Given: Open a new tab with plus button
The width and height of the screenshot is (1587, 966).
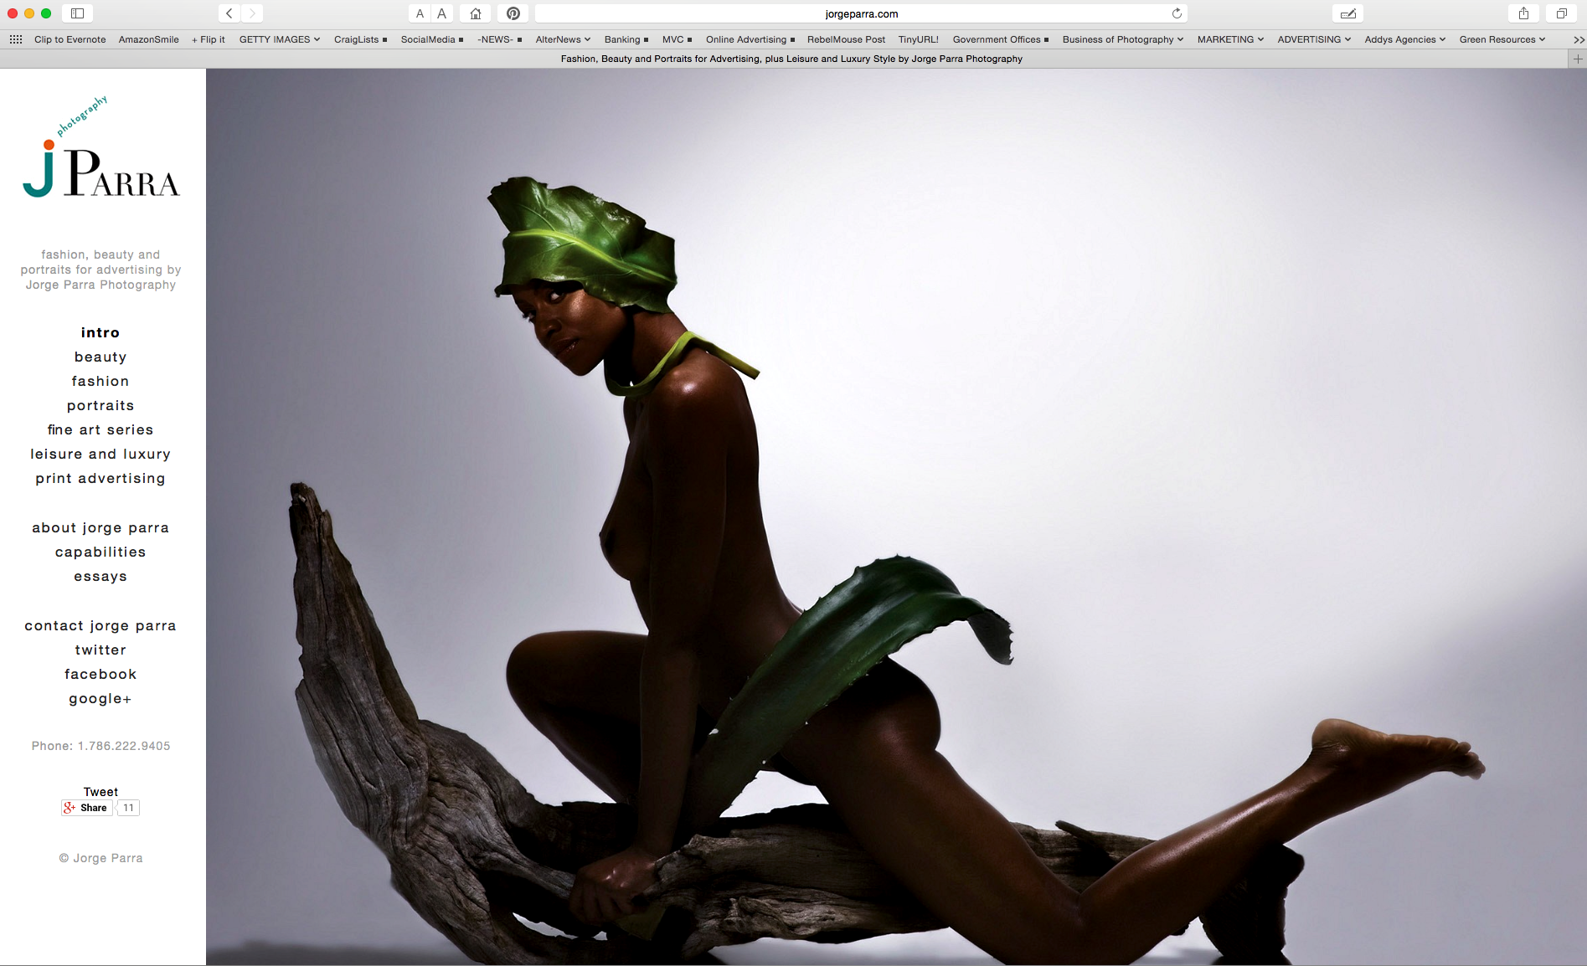Looking at the screenshot, I should point(1578,59).
